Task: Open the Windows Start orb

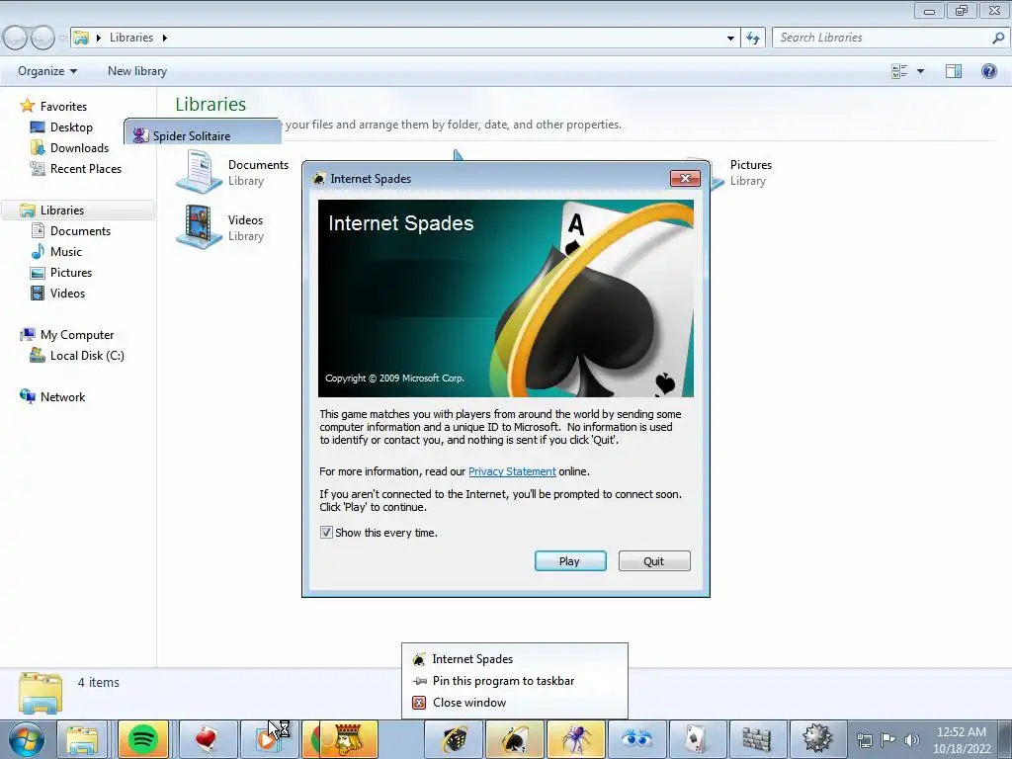Action: coord(25,739)
